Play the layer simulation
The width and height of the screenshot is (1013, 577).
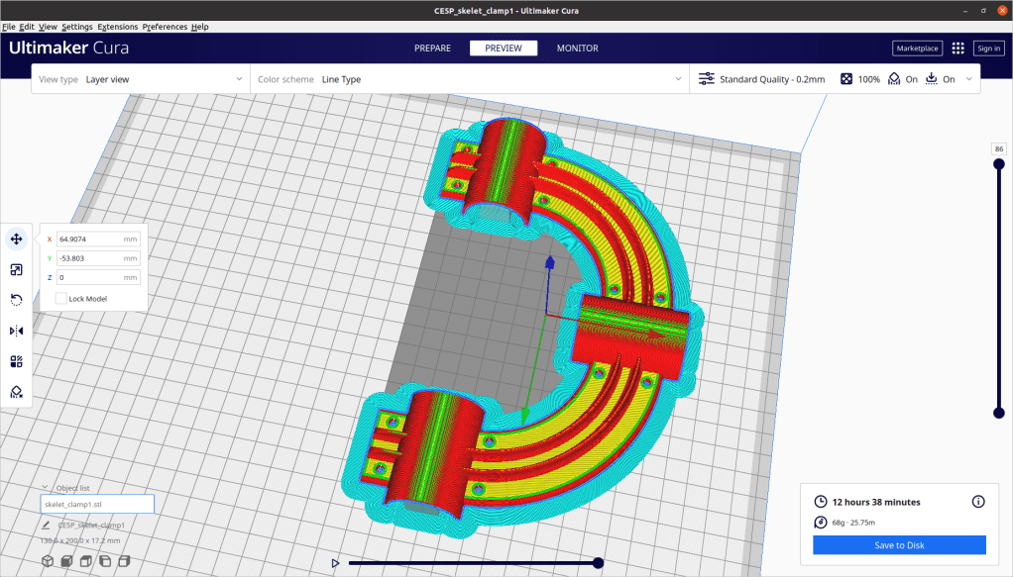(x=336, y=563)
